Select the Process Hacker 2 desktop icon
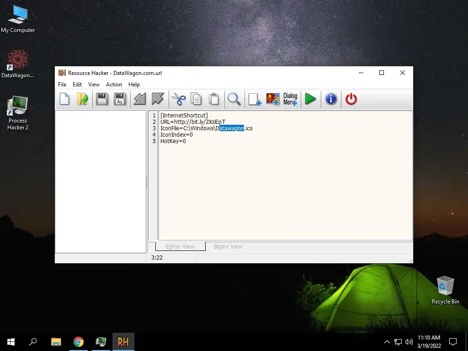The image size is (468, 351). pyautogui.click(x=18, y=113)
